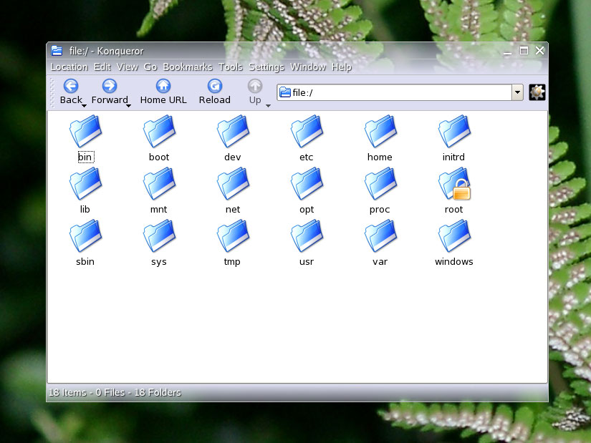Expand the Up button dropdown arrow
591x443 pixels.
[269, 106]
